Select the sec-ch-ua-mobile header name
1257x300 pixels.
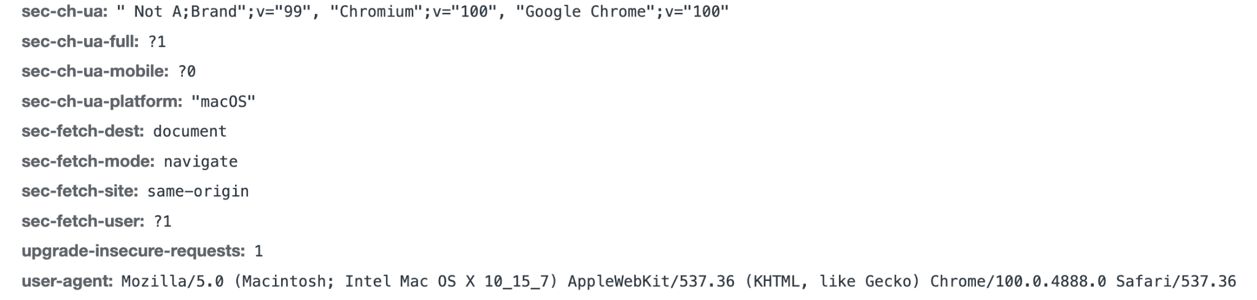(95, 72)
